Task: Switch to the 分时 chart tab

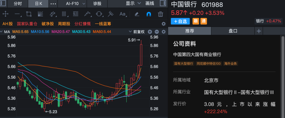Action: 18,4
